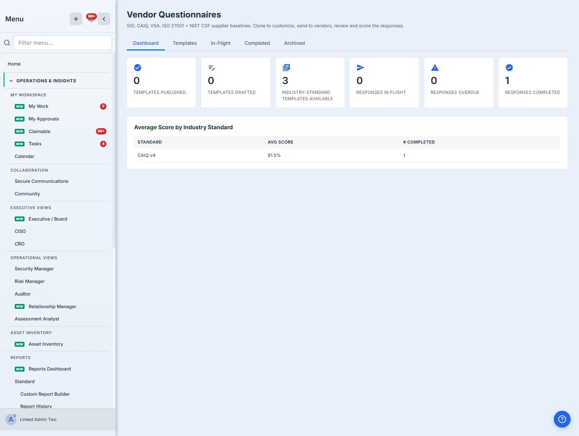Click into the Filter menu input field
This screenshot has width=579, height=436.
pyautogui.click(x=63, y=43)
